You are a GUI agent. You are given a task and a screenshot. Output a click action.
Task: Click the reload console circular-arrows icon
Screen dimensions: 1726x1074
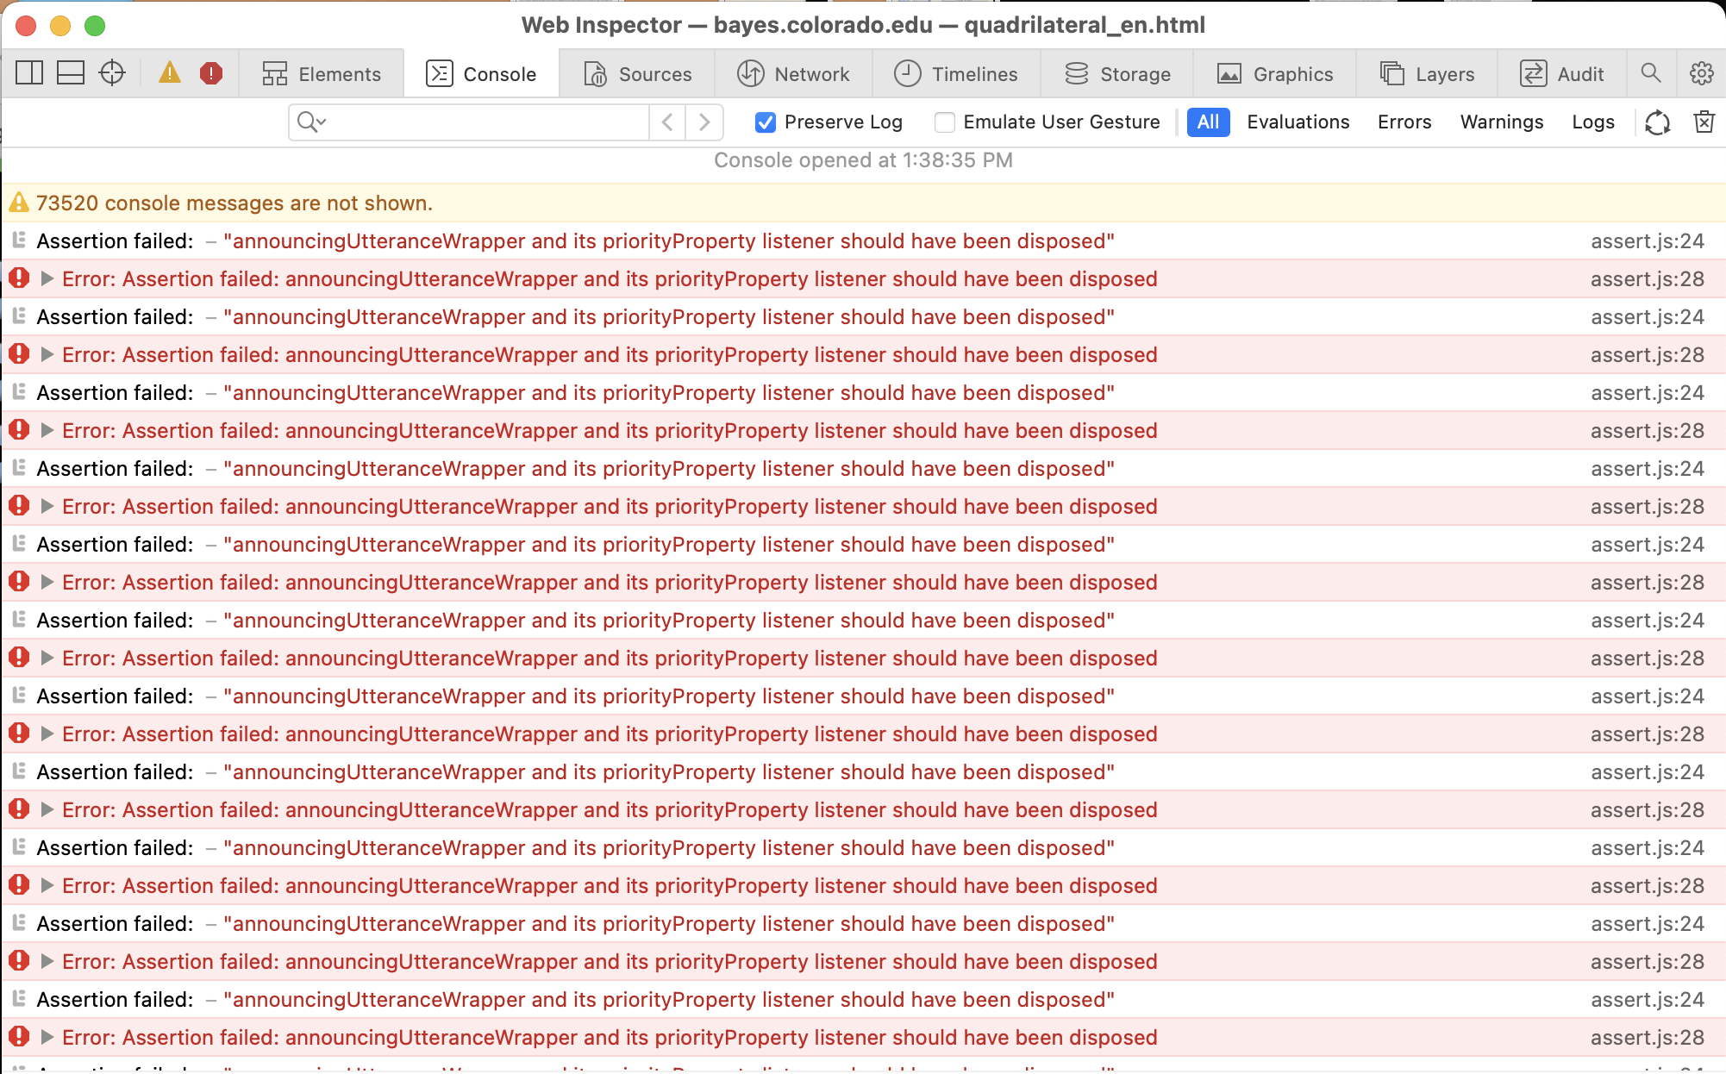point(1657,122)
